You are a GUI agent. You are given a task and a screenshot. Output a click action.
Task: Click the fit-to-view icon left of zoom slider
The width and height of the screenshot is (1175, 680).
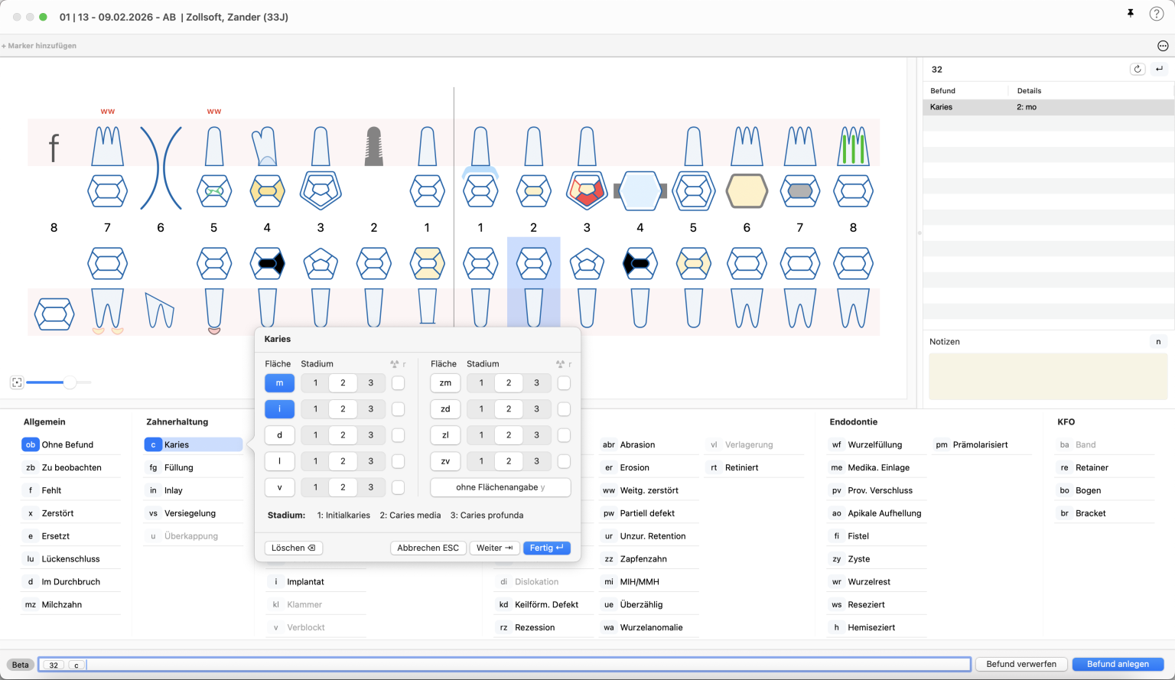(17, 382)
